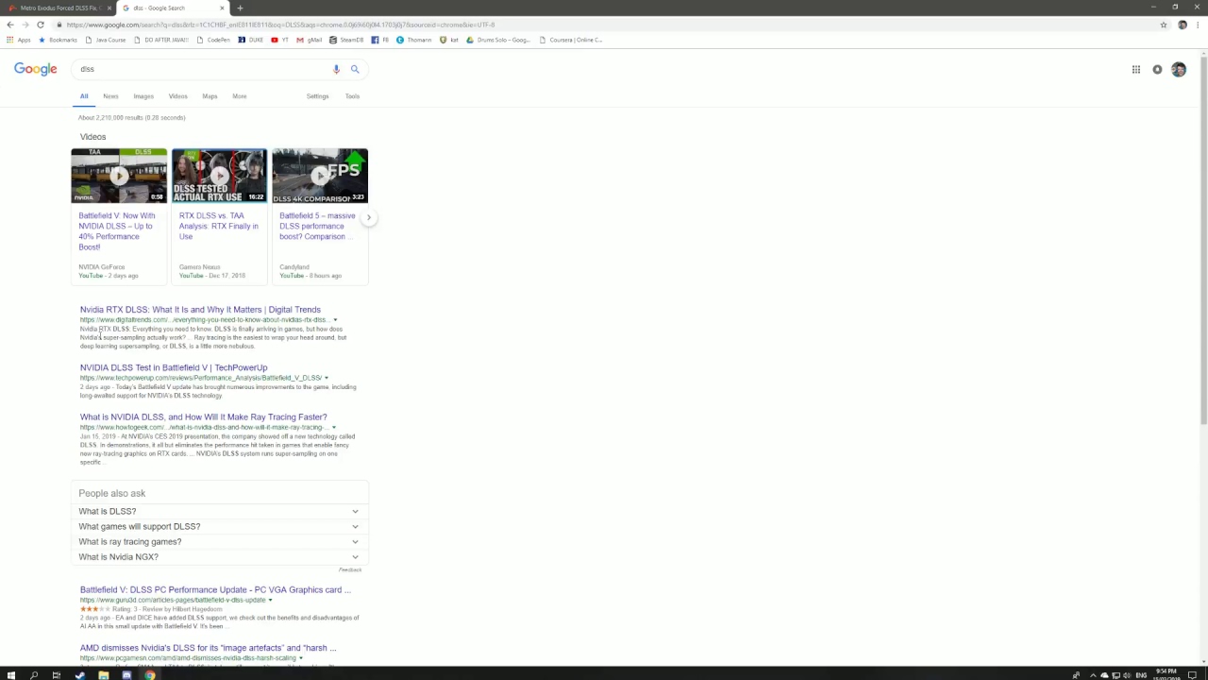Select the All results tab

point(84,96)
